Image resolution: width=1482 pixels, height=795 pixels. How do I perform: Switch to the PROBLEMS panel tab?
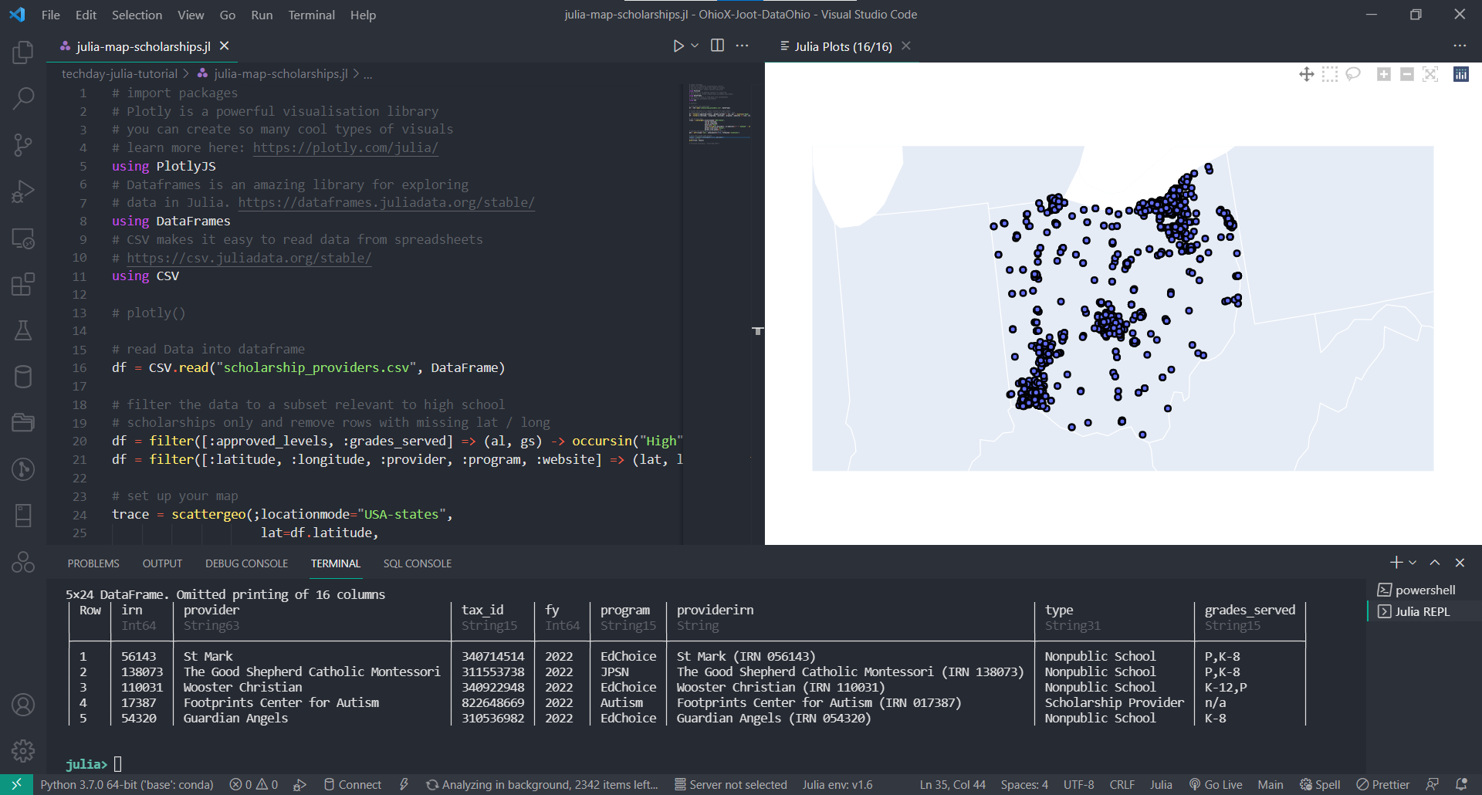tap(93, 563)
